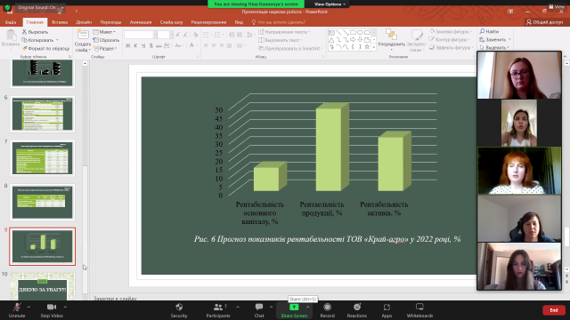Expand the View Options dropdown
Screen dimensions: 570x320
tap(330, 4)
